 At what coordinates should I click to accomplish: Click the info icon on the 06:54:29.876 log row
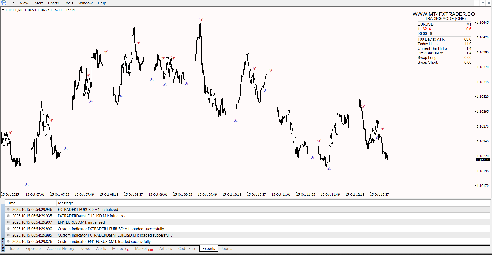[x=8, y=242]
